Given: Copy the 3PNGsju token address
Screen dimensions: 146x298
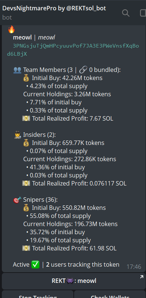Looking at the screenshot, I should point(73,50).
